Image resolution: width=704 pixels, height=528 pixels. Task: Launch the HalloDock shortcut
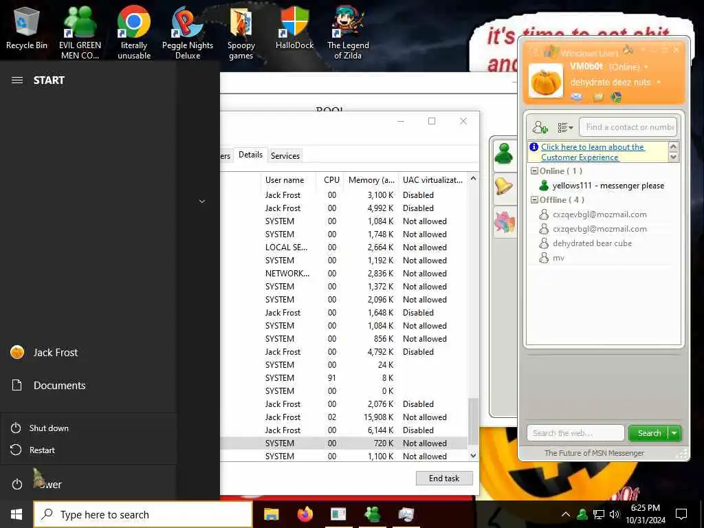click(x=294, y=27)
